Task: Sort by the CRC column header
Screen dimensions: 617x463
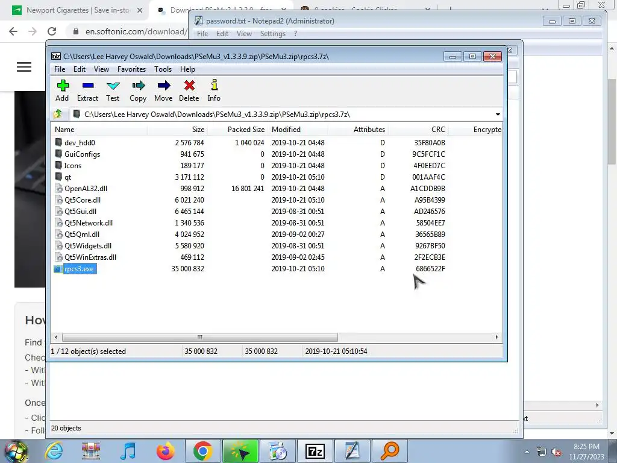Action: tap(418, 130)
